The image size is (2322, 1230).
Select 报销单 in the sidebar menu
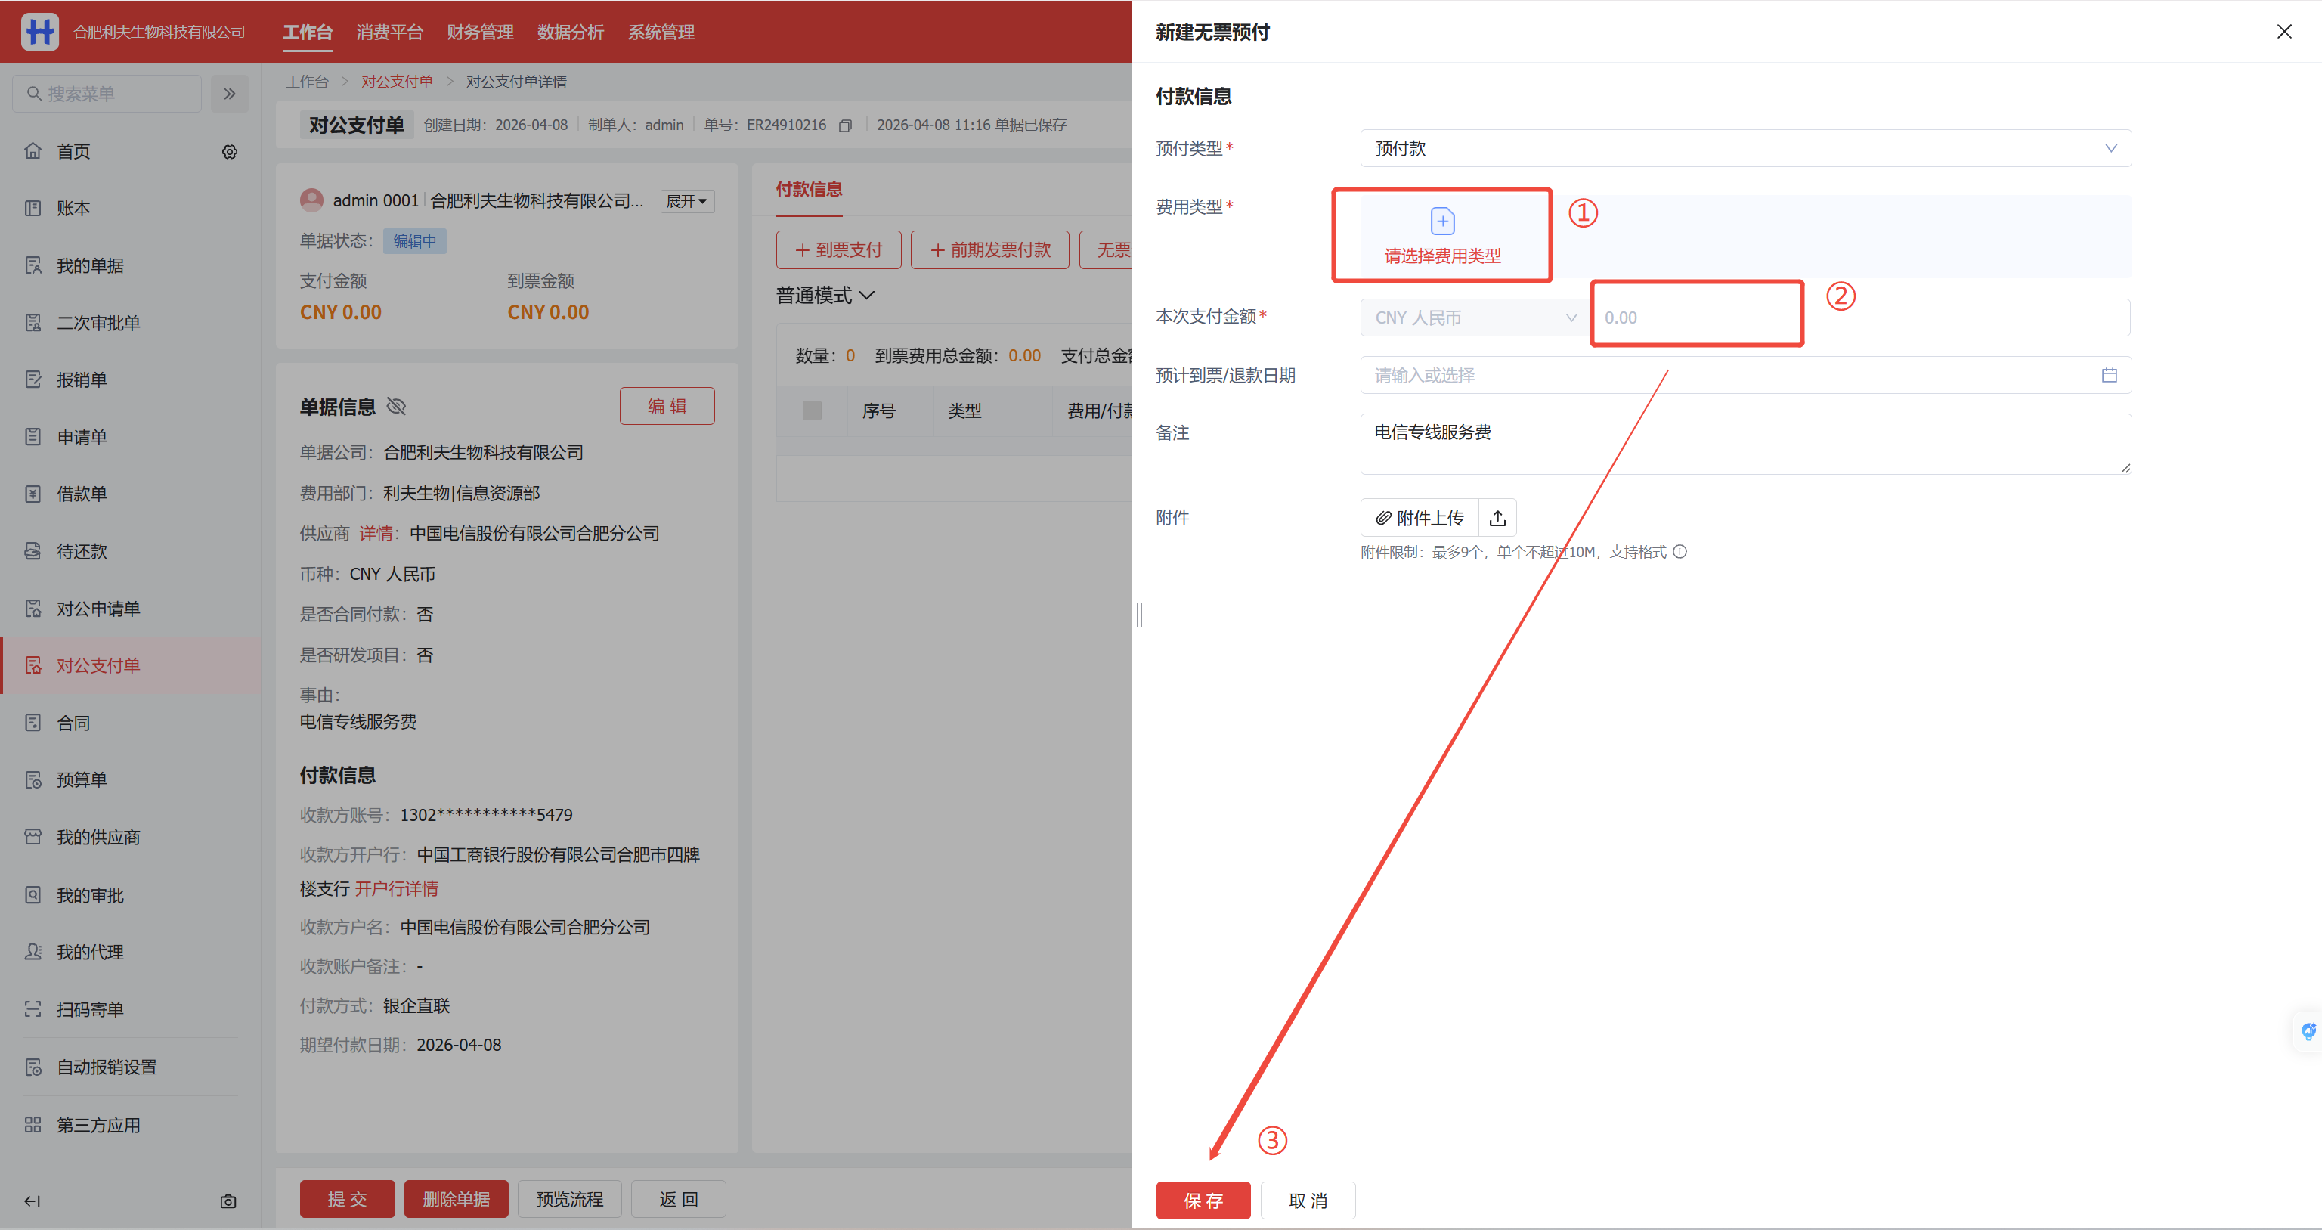point(81,380)
